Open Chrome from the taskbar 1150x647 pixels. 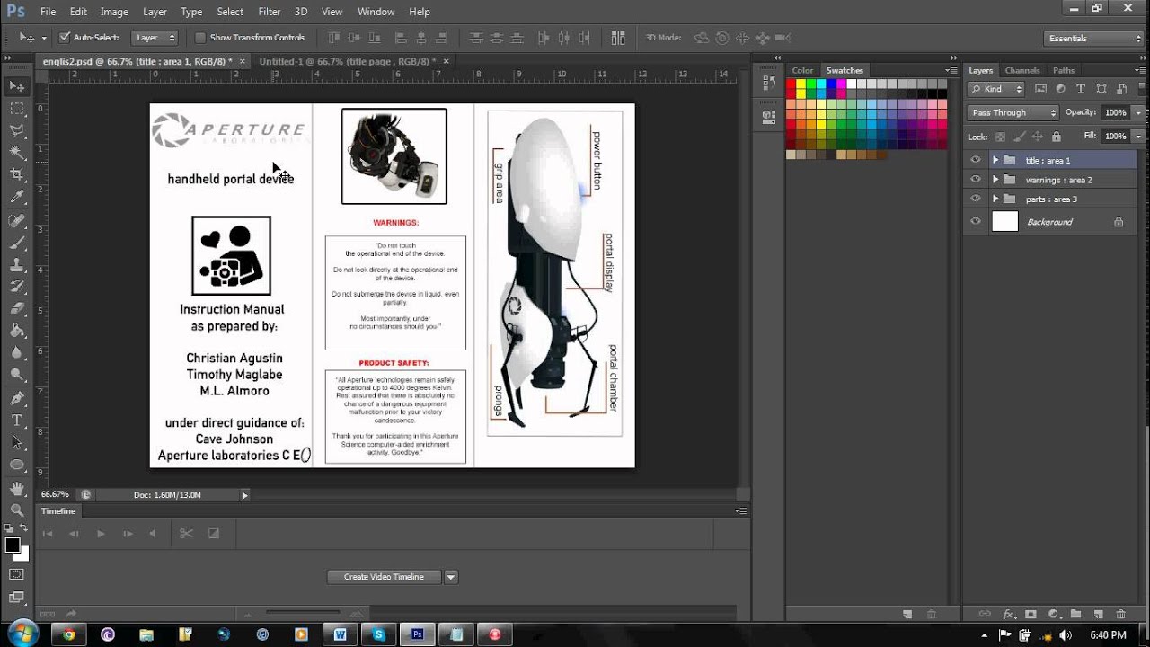pos(69,634)
